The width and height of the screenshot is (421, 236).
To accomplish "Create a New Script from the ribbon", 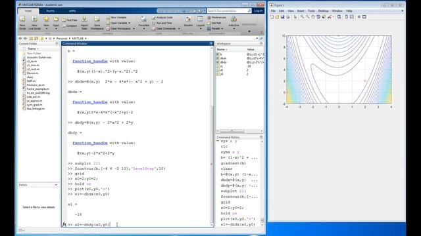I will pos(22,22).
